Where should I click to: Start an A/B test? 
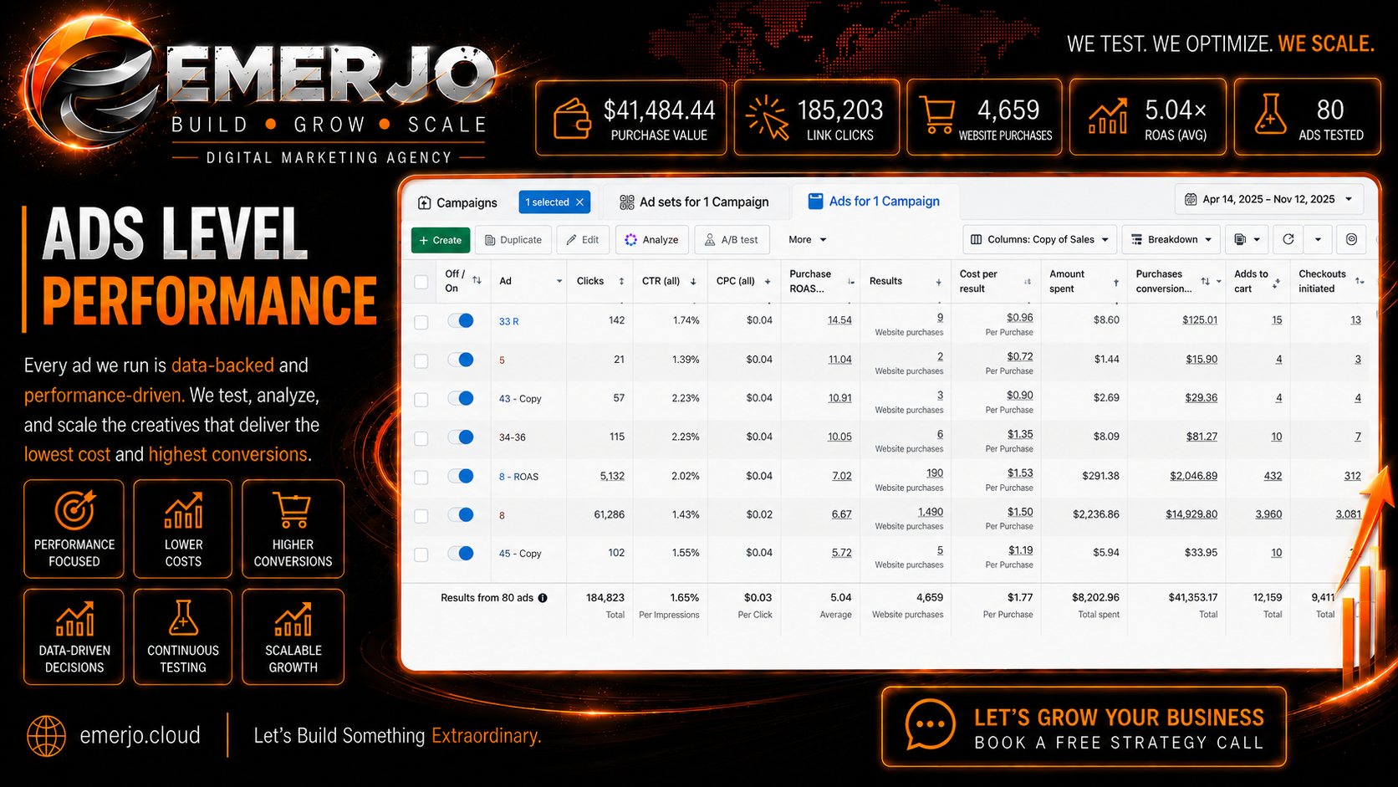pos(732,240)
